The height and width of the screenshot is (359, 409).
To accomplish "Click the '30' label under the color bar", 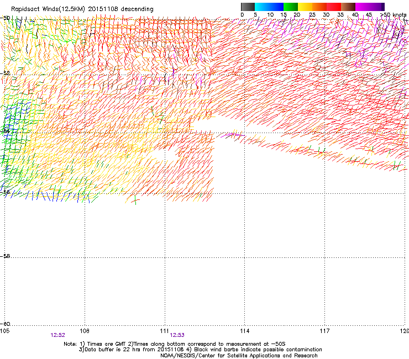I will point(326,15).
